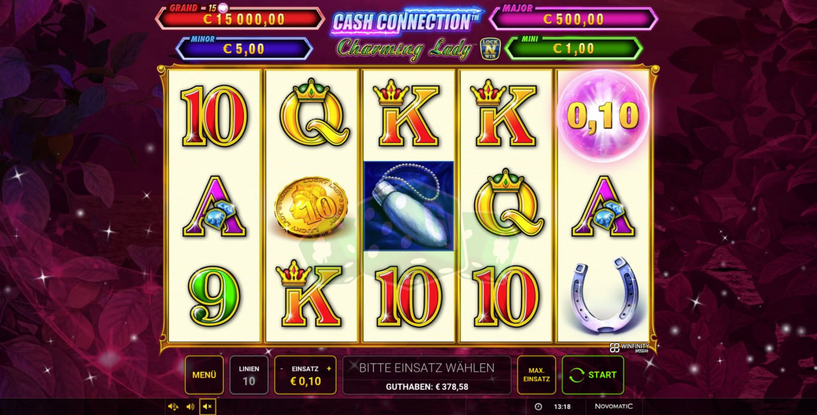This screenshot has width=817, height=415.
Task: Open the Lock N Win badge
Action: [490, 48]
